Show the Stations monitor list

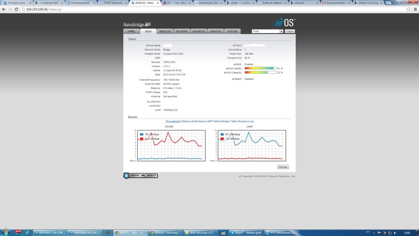pyautogui.click(x=186, y=121)
